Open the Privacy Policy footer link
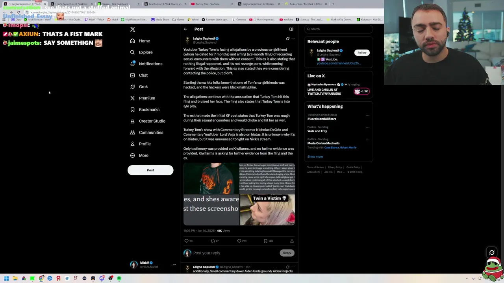 (x=335, y=167)
